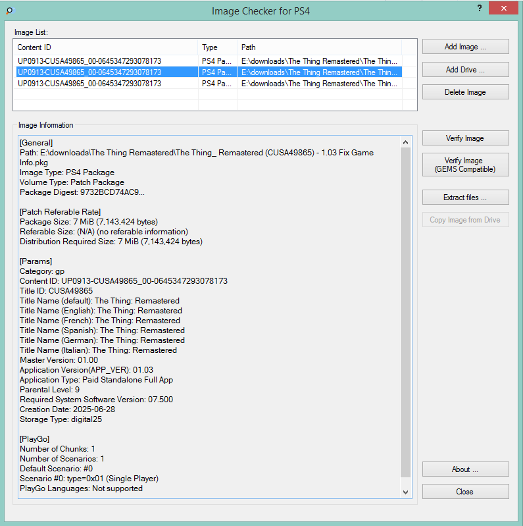Click the Application Version(APP_VER) line

pos(86,370)
